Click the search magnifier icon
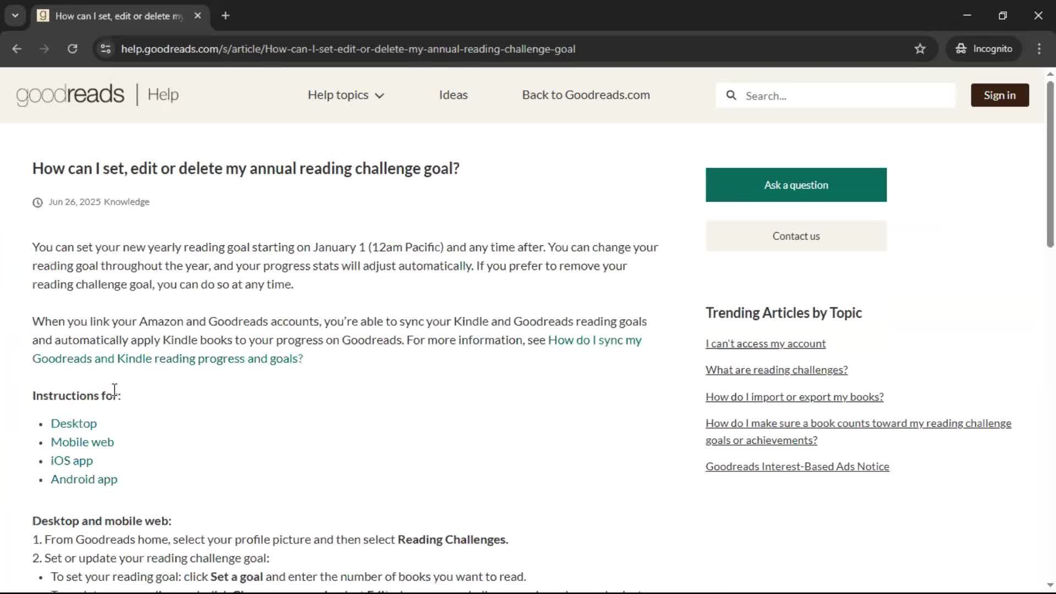The image size is (1056, 594). click(731, 95)
